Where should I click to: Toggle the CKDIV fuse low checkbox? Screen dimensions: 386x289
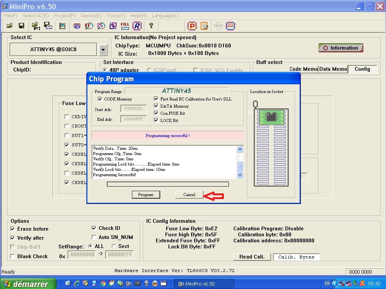click(67, 117)
